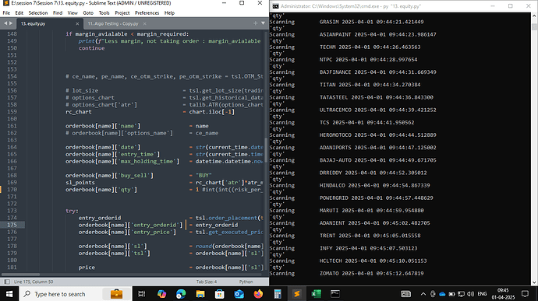Click the "BUY" string on line 168
Image resolution: width=538 pixels, height=301 pixels.
[204, 175]
